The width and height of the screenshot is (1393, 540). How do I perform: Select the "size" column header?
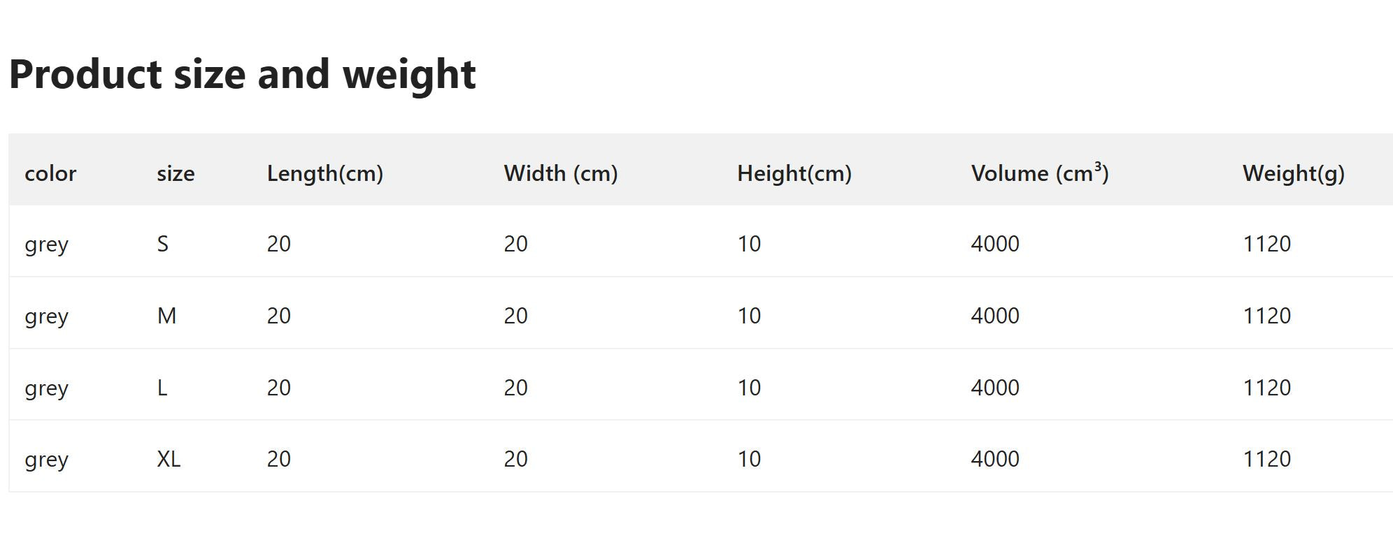[x=176, y=173]
